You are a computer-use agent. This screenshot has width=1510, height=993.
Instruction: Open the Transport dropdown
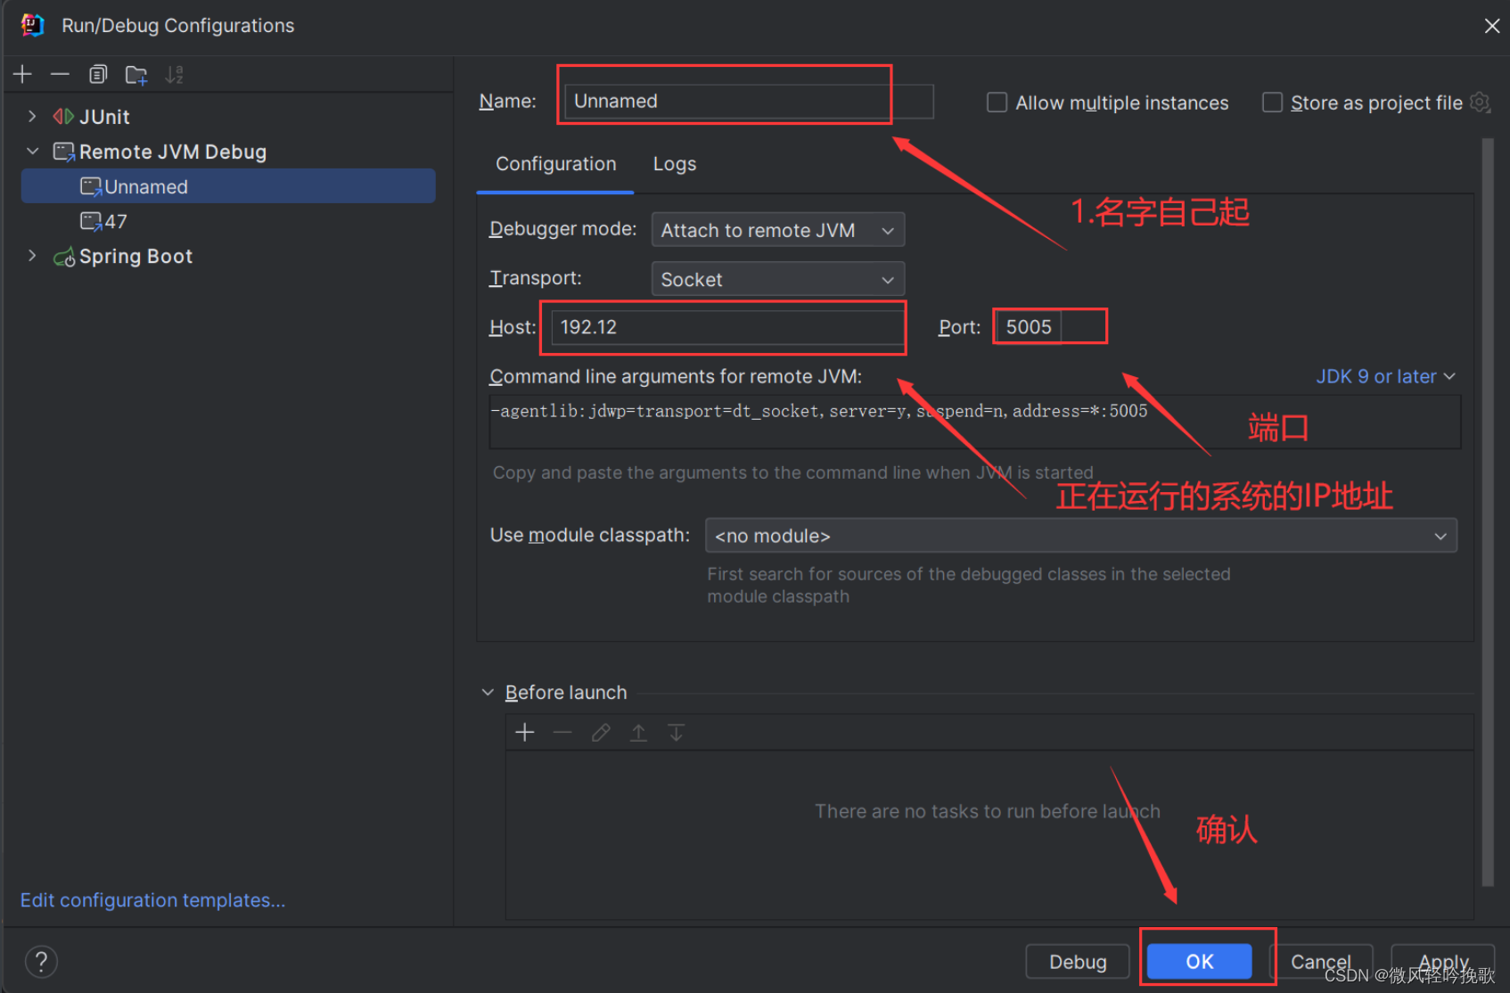click(x=778, y=279)
